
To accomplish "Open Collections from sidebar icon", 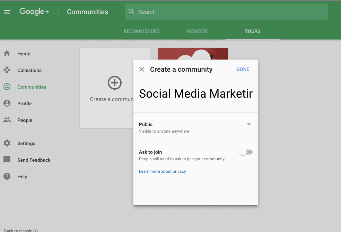I will point(7,70).
